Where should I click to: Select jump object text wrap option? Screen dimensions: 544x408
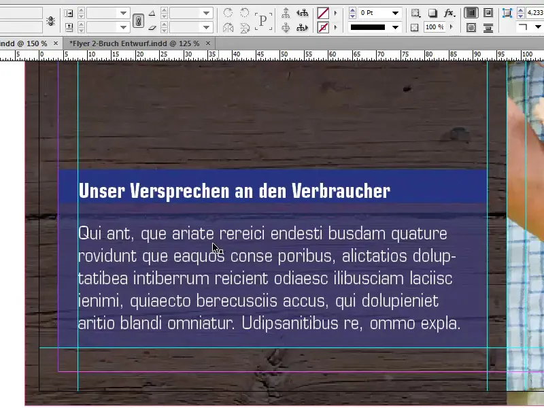point(488,27)
